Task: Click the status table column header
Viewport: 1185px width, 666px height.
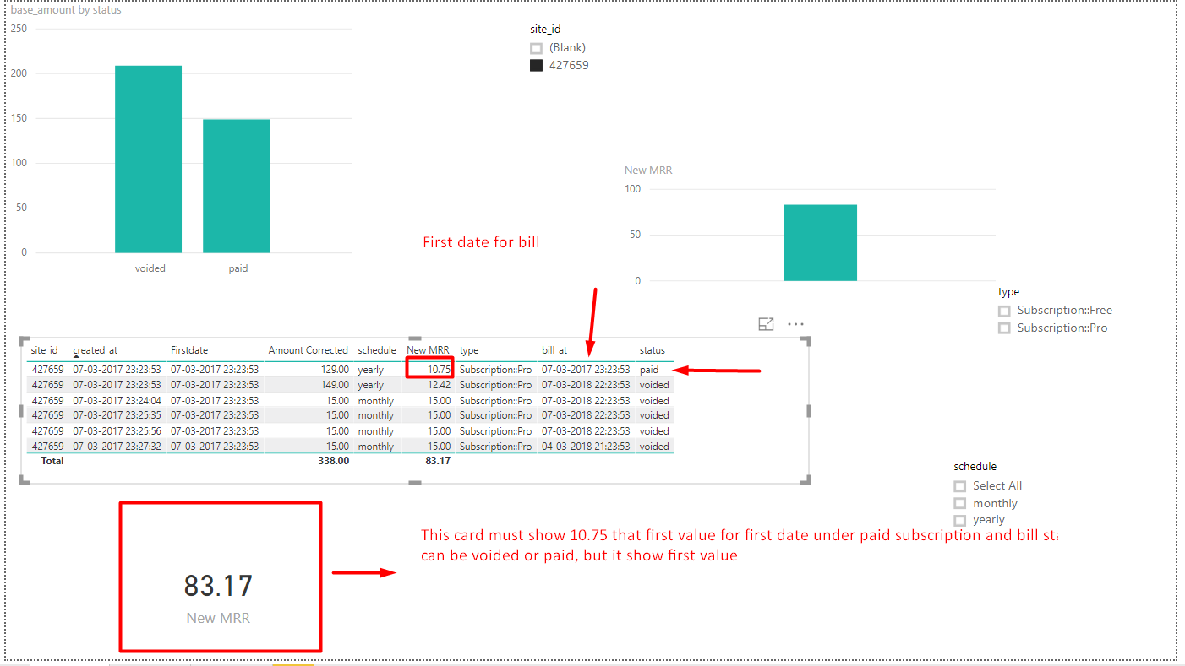Action: pos(652,350)
